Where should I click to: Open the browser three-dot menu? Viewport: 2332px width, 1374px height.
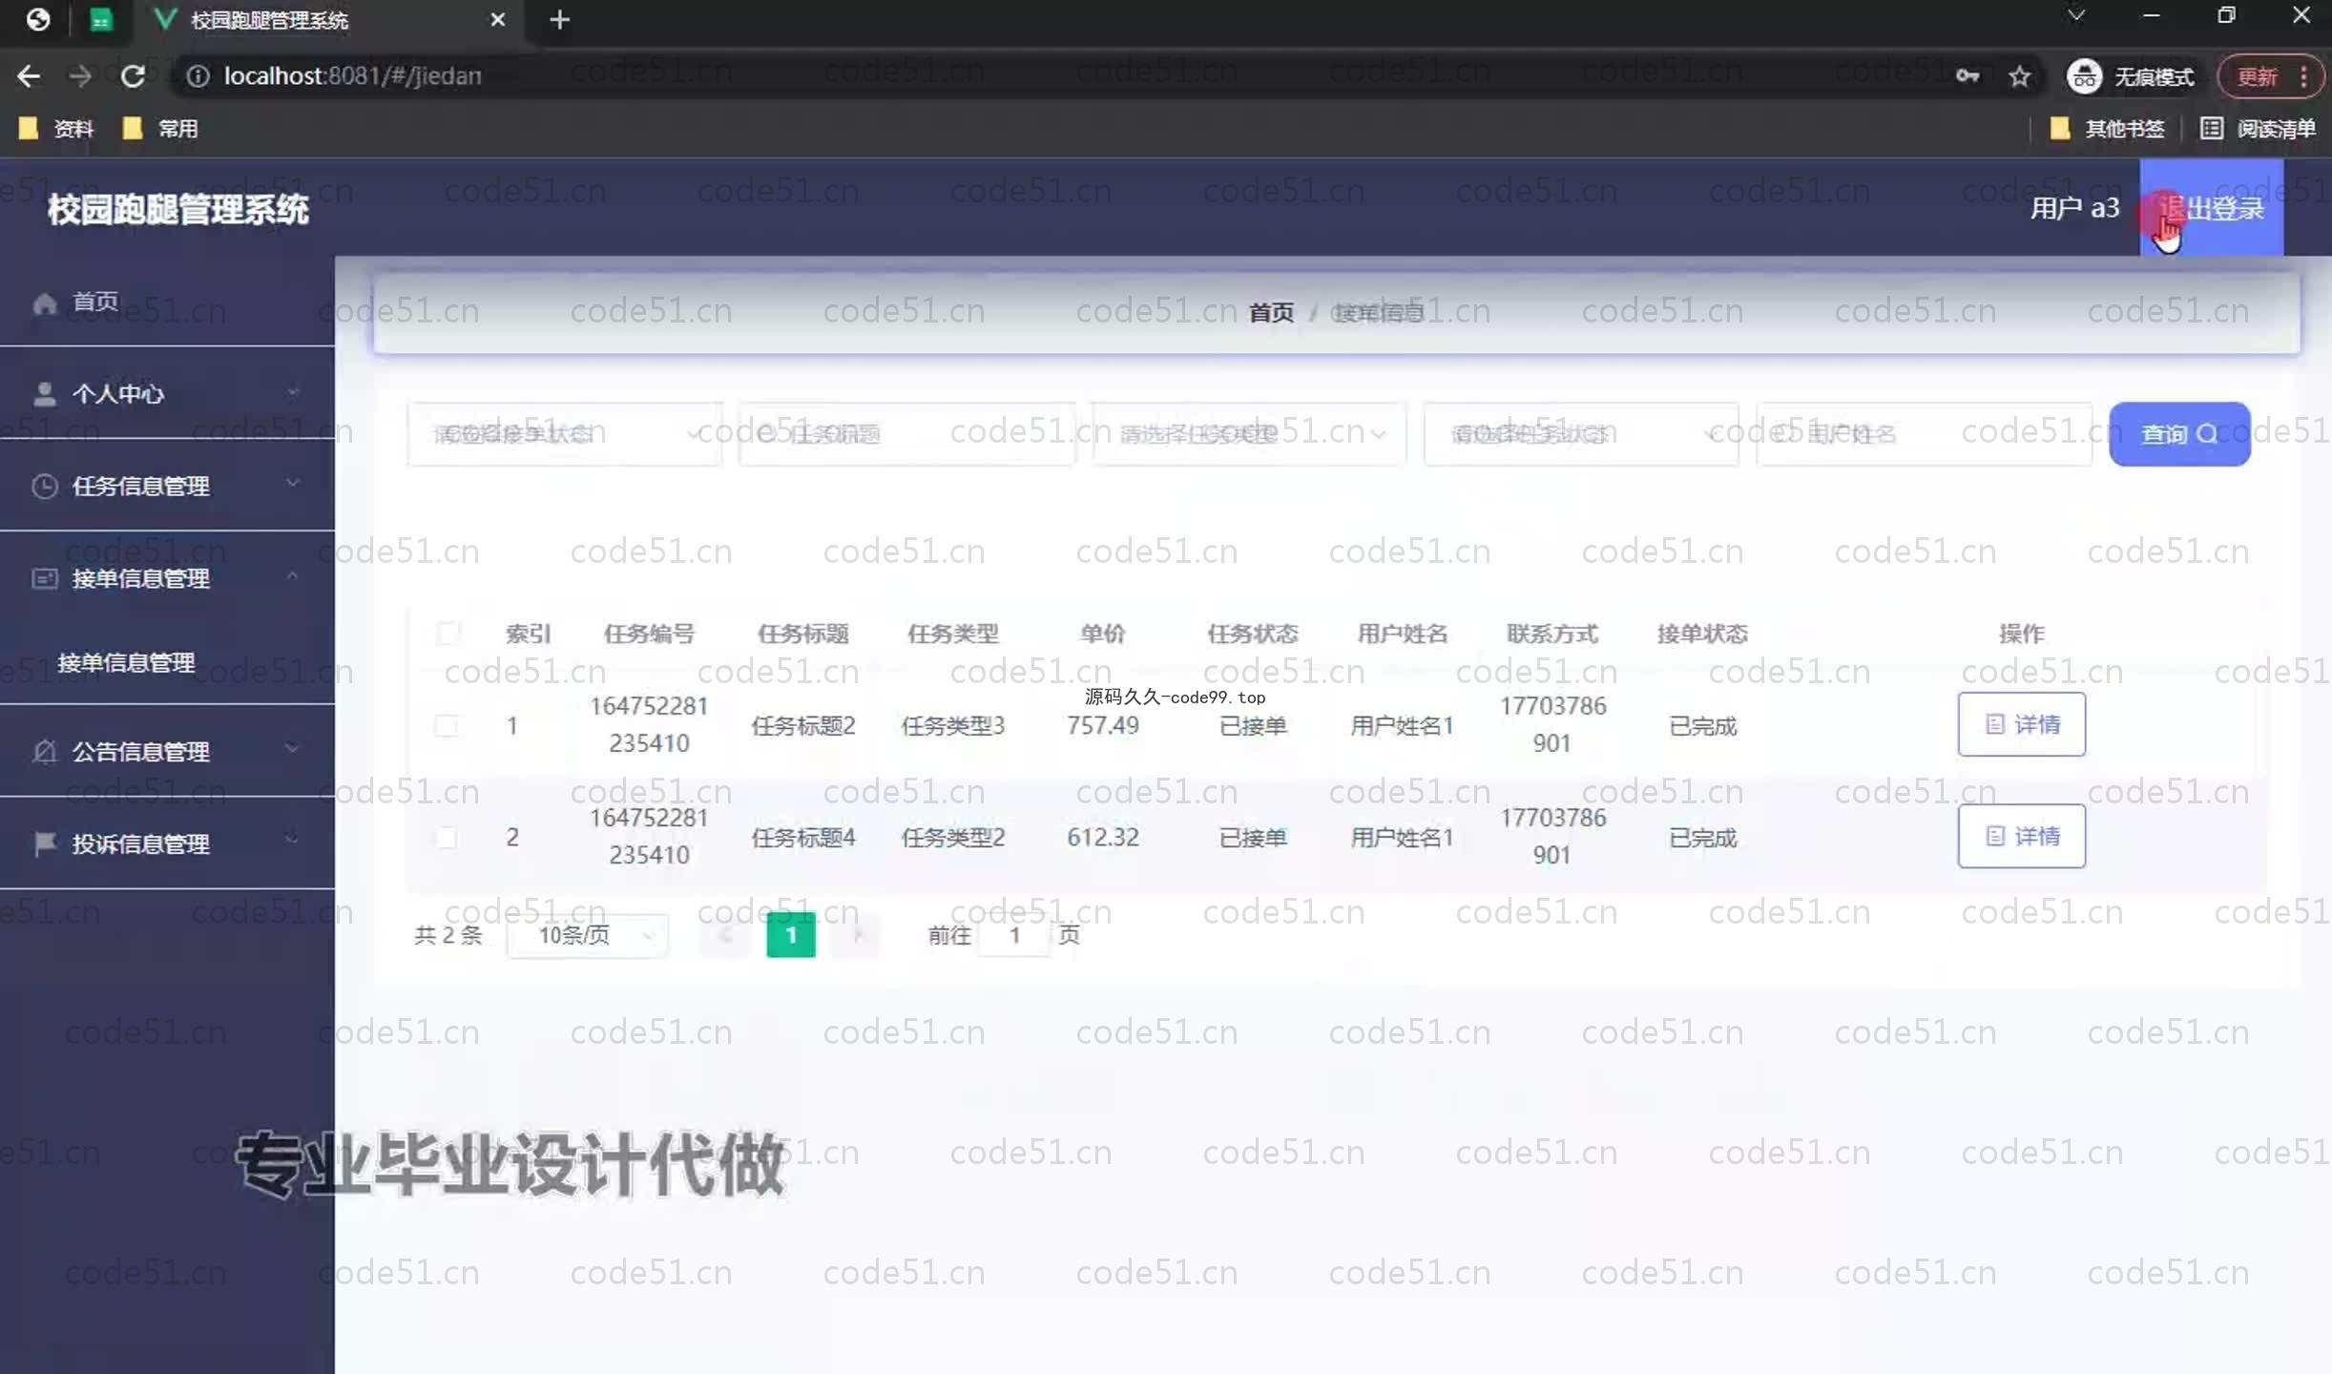point(2304,76)
